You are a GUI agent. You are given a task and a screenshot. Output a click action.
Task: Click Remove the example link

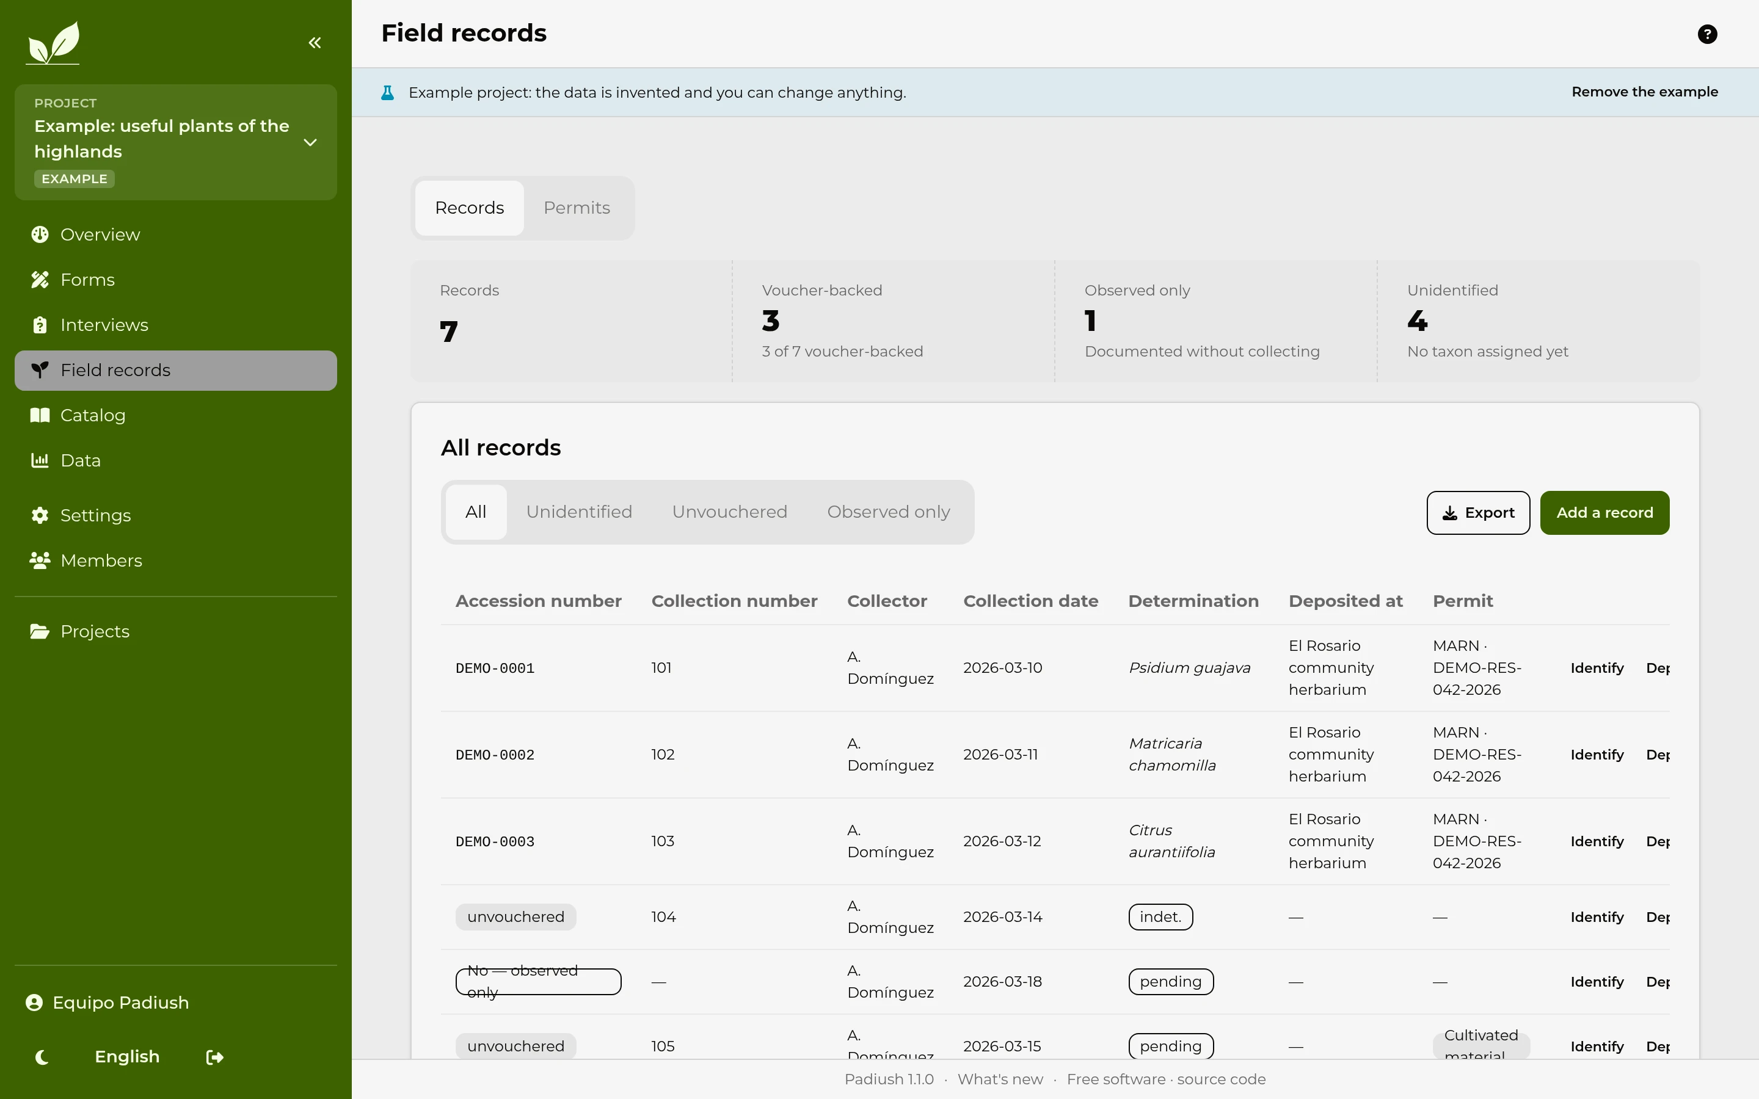(x=1645, y=92)
